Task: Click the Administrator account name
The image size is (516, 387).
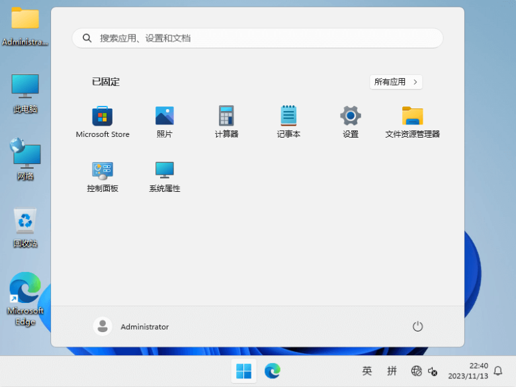Action: coord(144,327)
